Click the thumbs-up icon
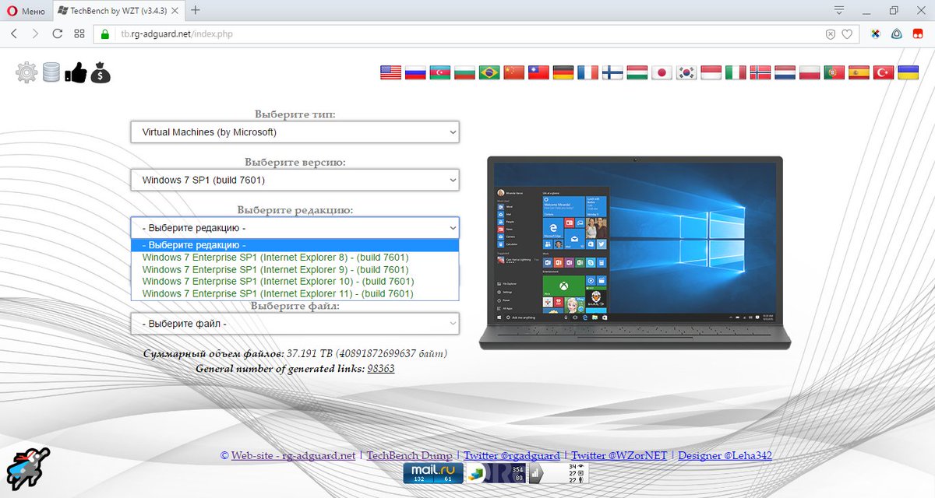This screenshot has height=498, width=935. 76,72
